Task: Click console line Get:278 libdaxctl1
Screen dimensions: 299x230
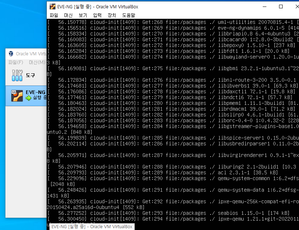Action: click(171, 91)
